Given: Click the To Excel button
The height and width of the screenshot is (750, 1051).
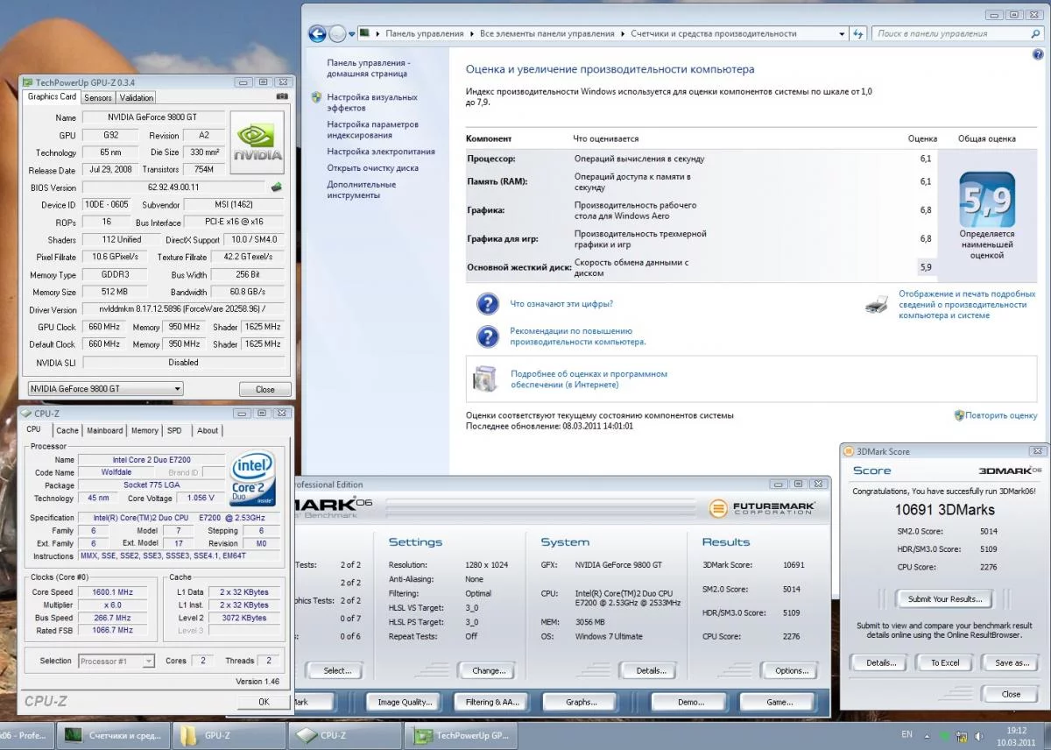Looking at the screenshot, I should click(x=945, y=662).
